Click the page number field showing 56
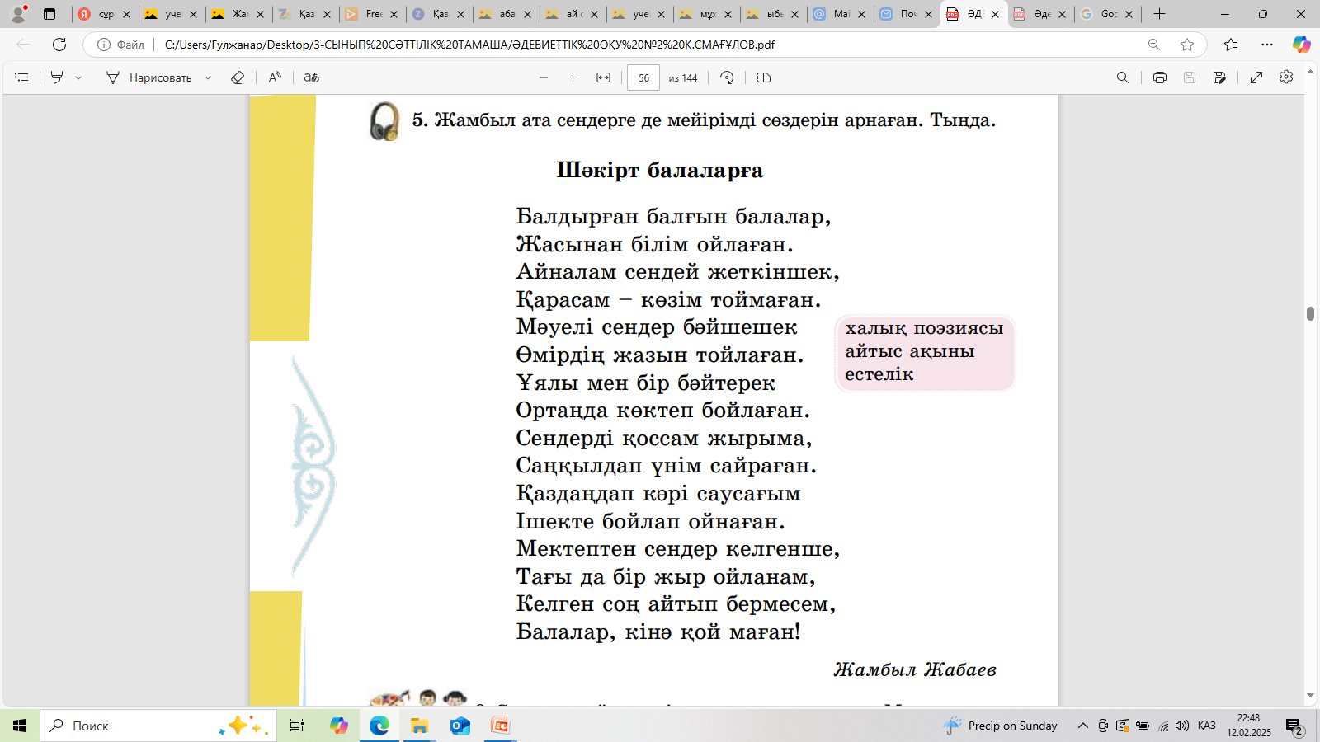Screen dimensions: 1320x742 pyautogui.click(x=643, y=77)
